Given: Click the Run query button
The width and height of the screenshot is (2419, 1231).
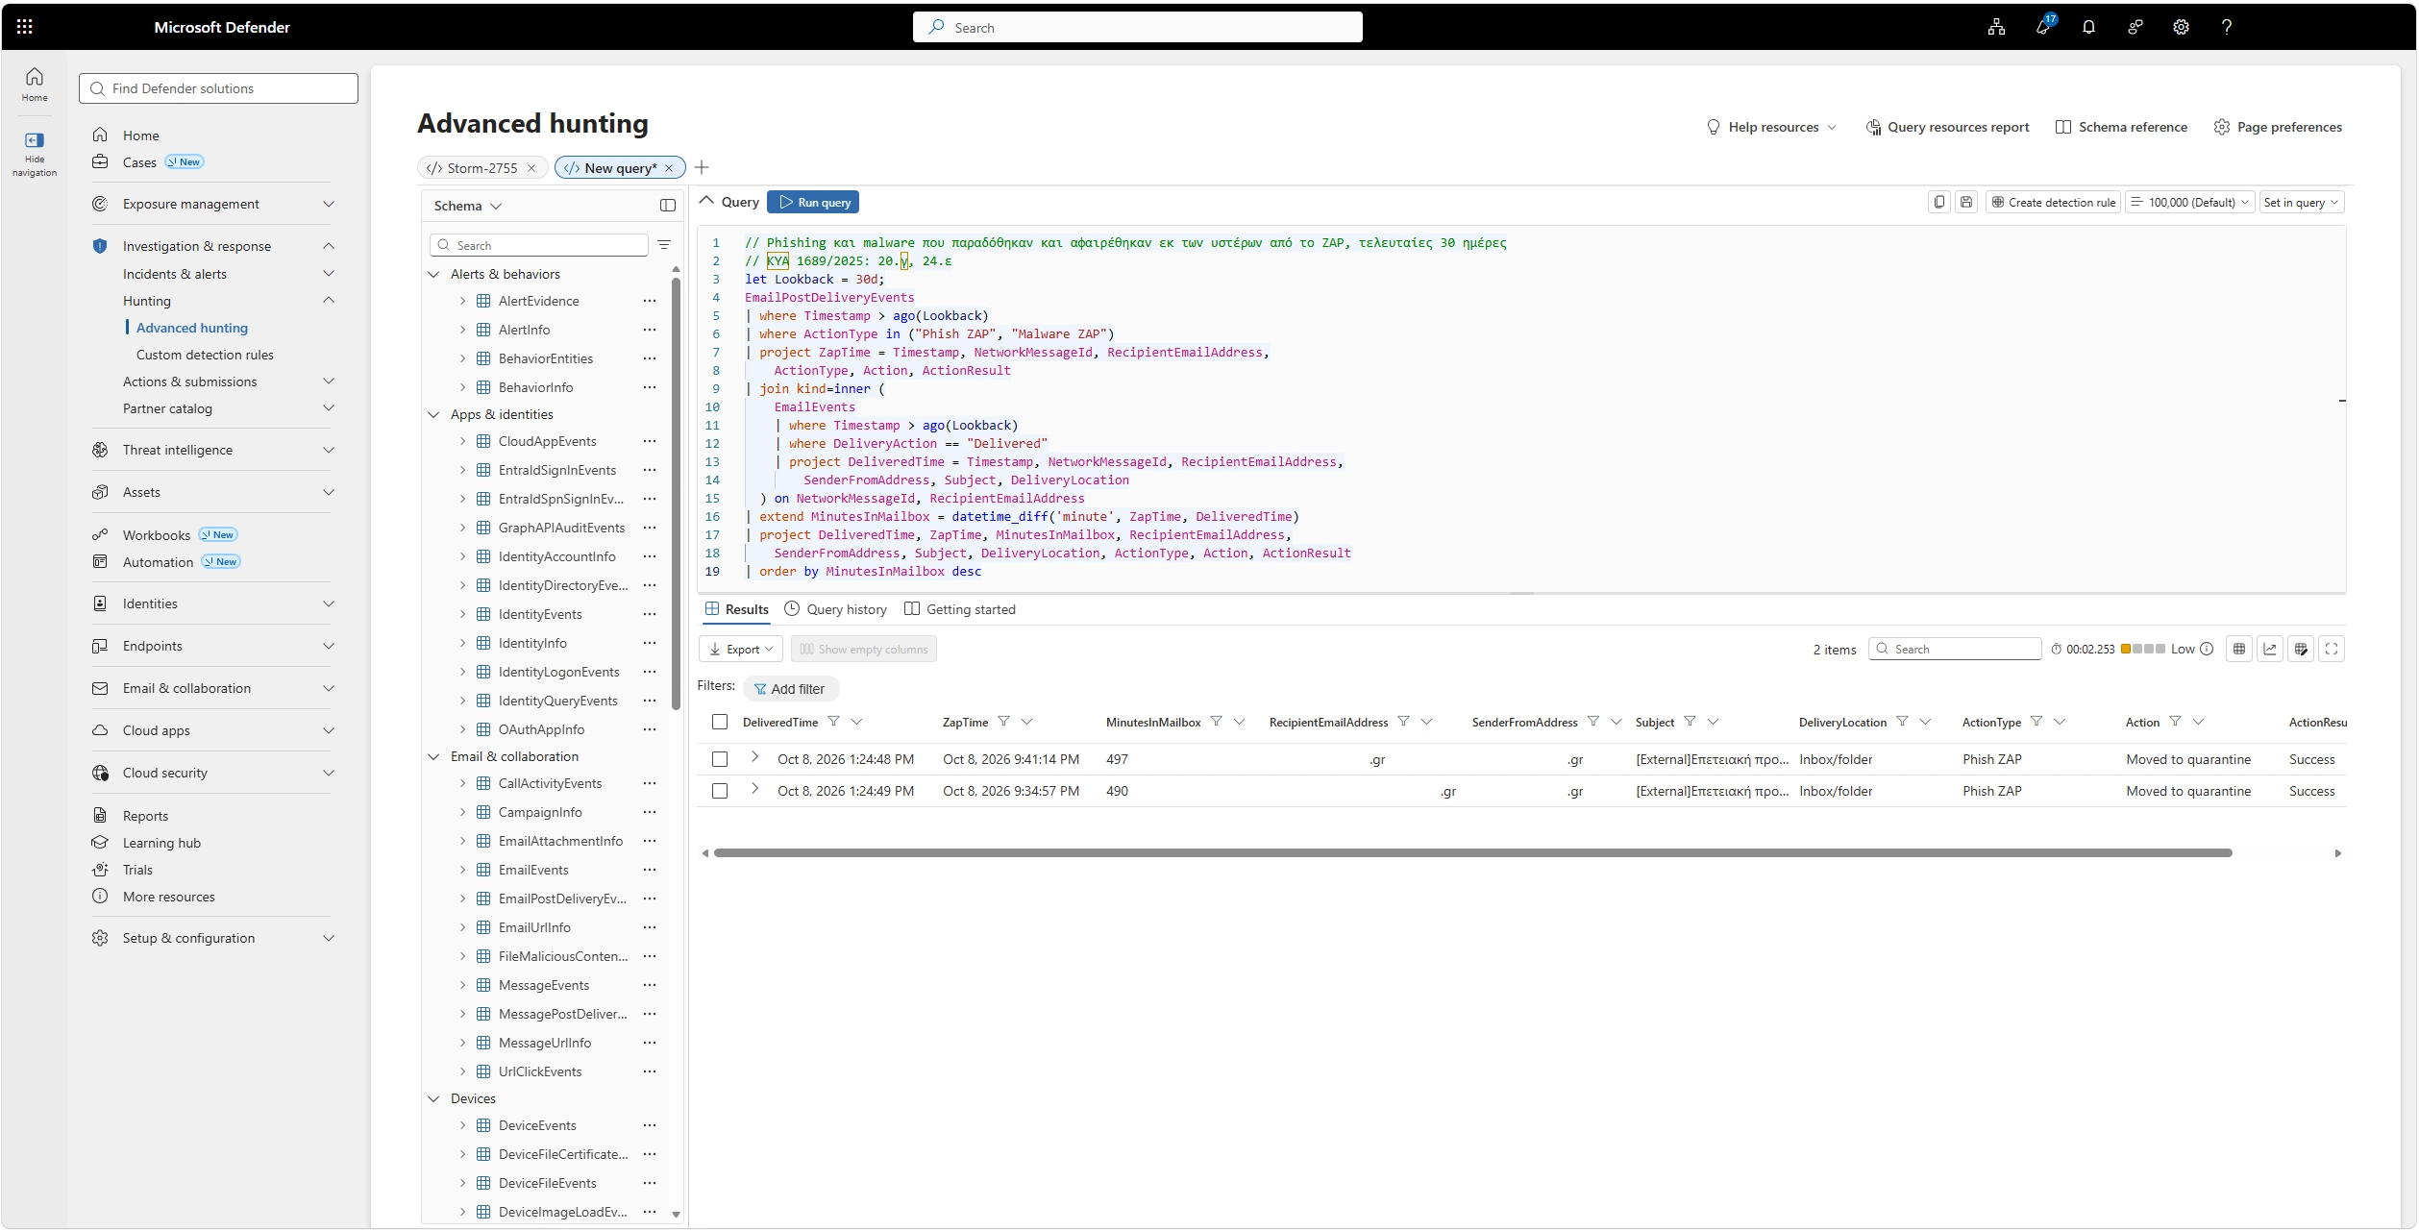Looking at the screenshot, I should click(813, 202).
